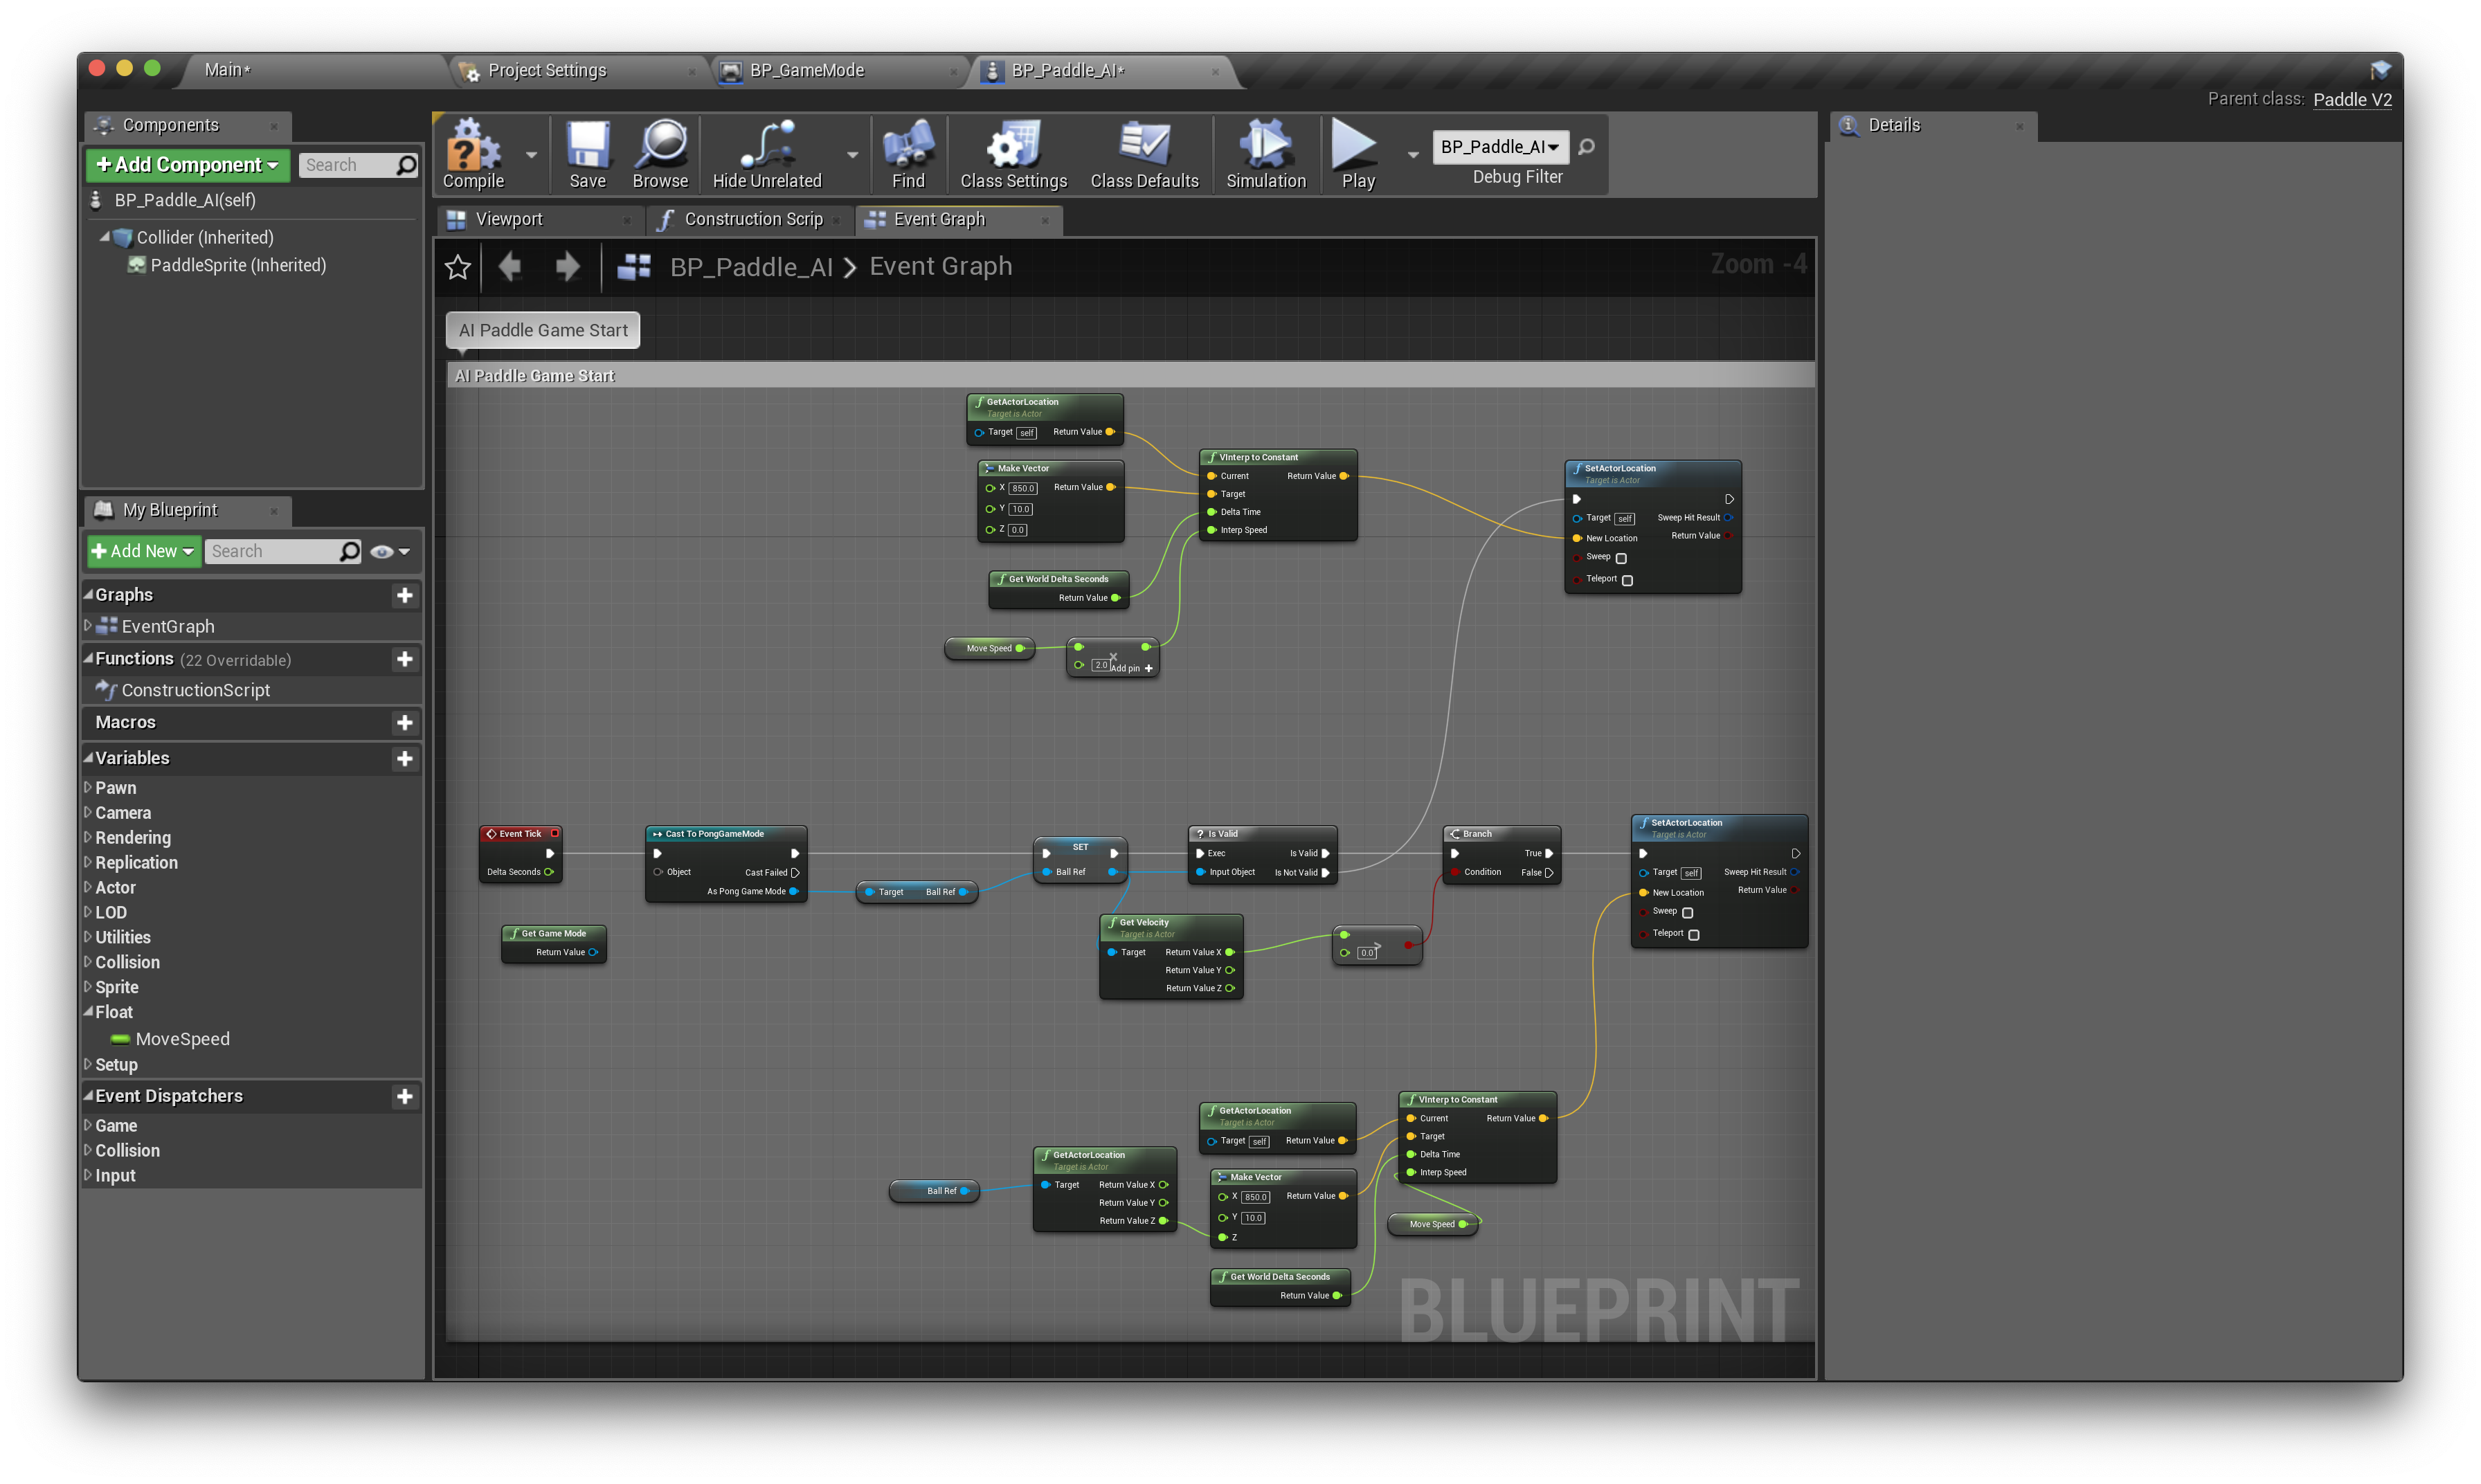Open Find in blueprint binoculars

[x=908, y=146]
